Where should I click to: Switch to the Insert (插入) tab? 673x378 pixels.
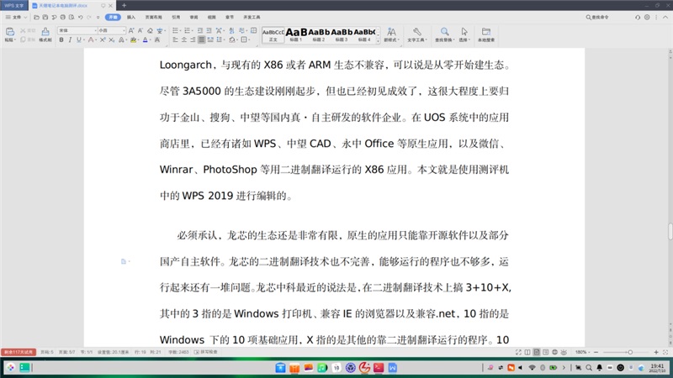(131, 17)
